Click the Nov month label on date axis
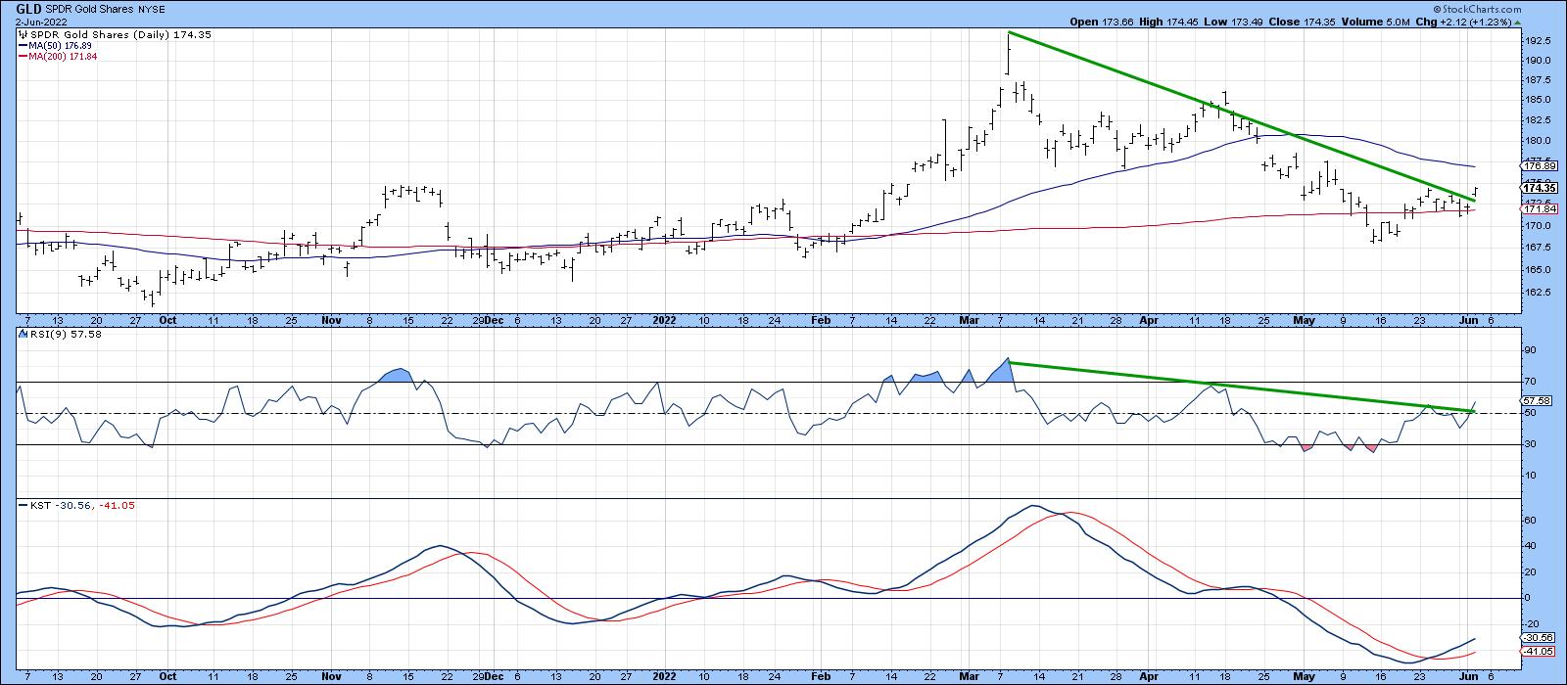 pos(331,319)
